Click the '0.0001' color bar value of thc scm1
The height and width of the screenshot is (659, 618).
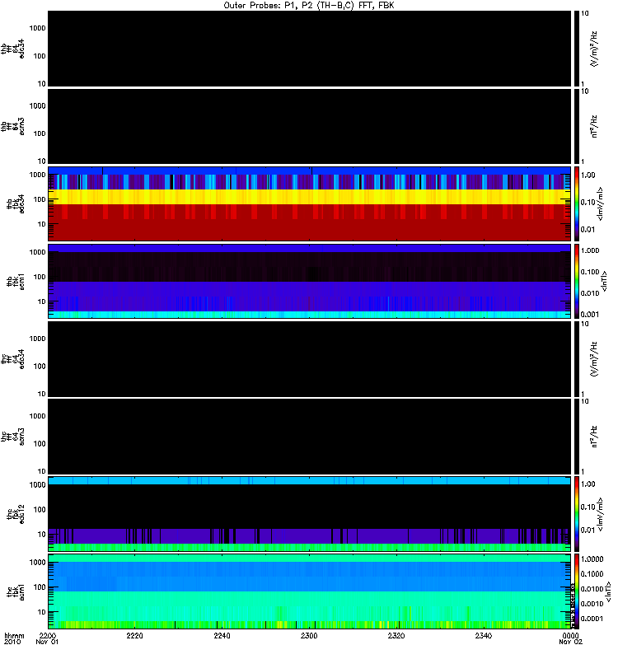pos(592,619)
